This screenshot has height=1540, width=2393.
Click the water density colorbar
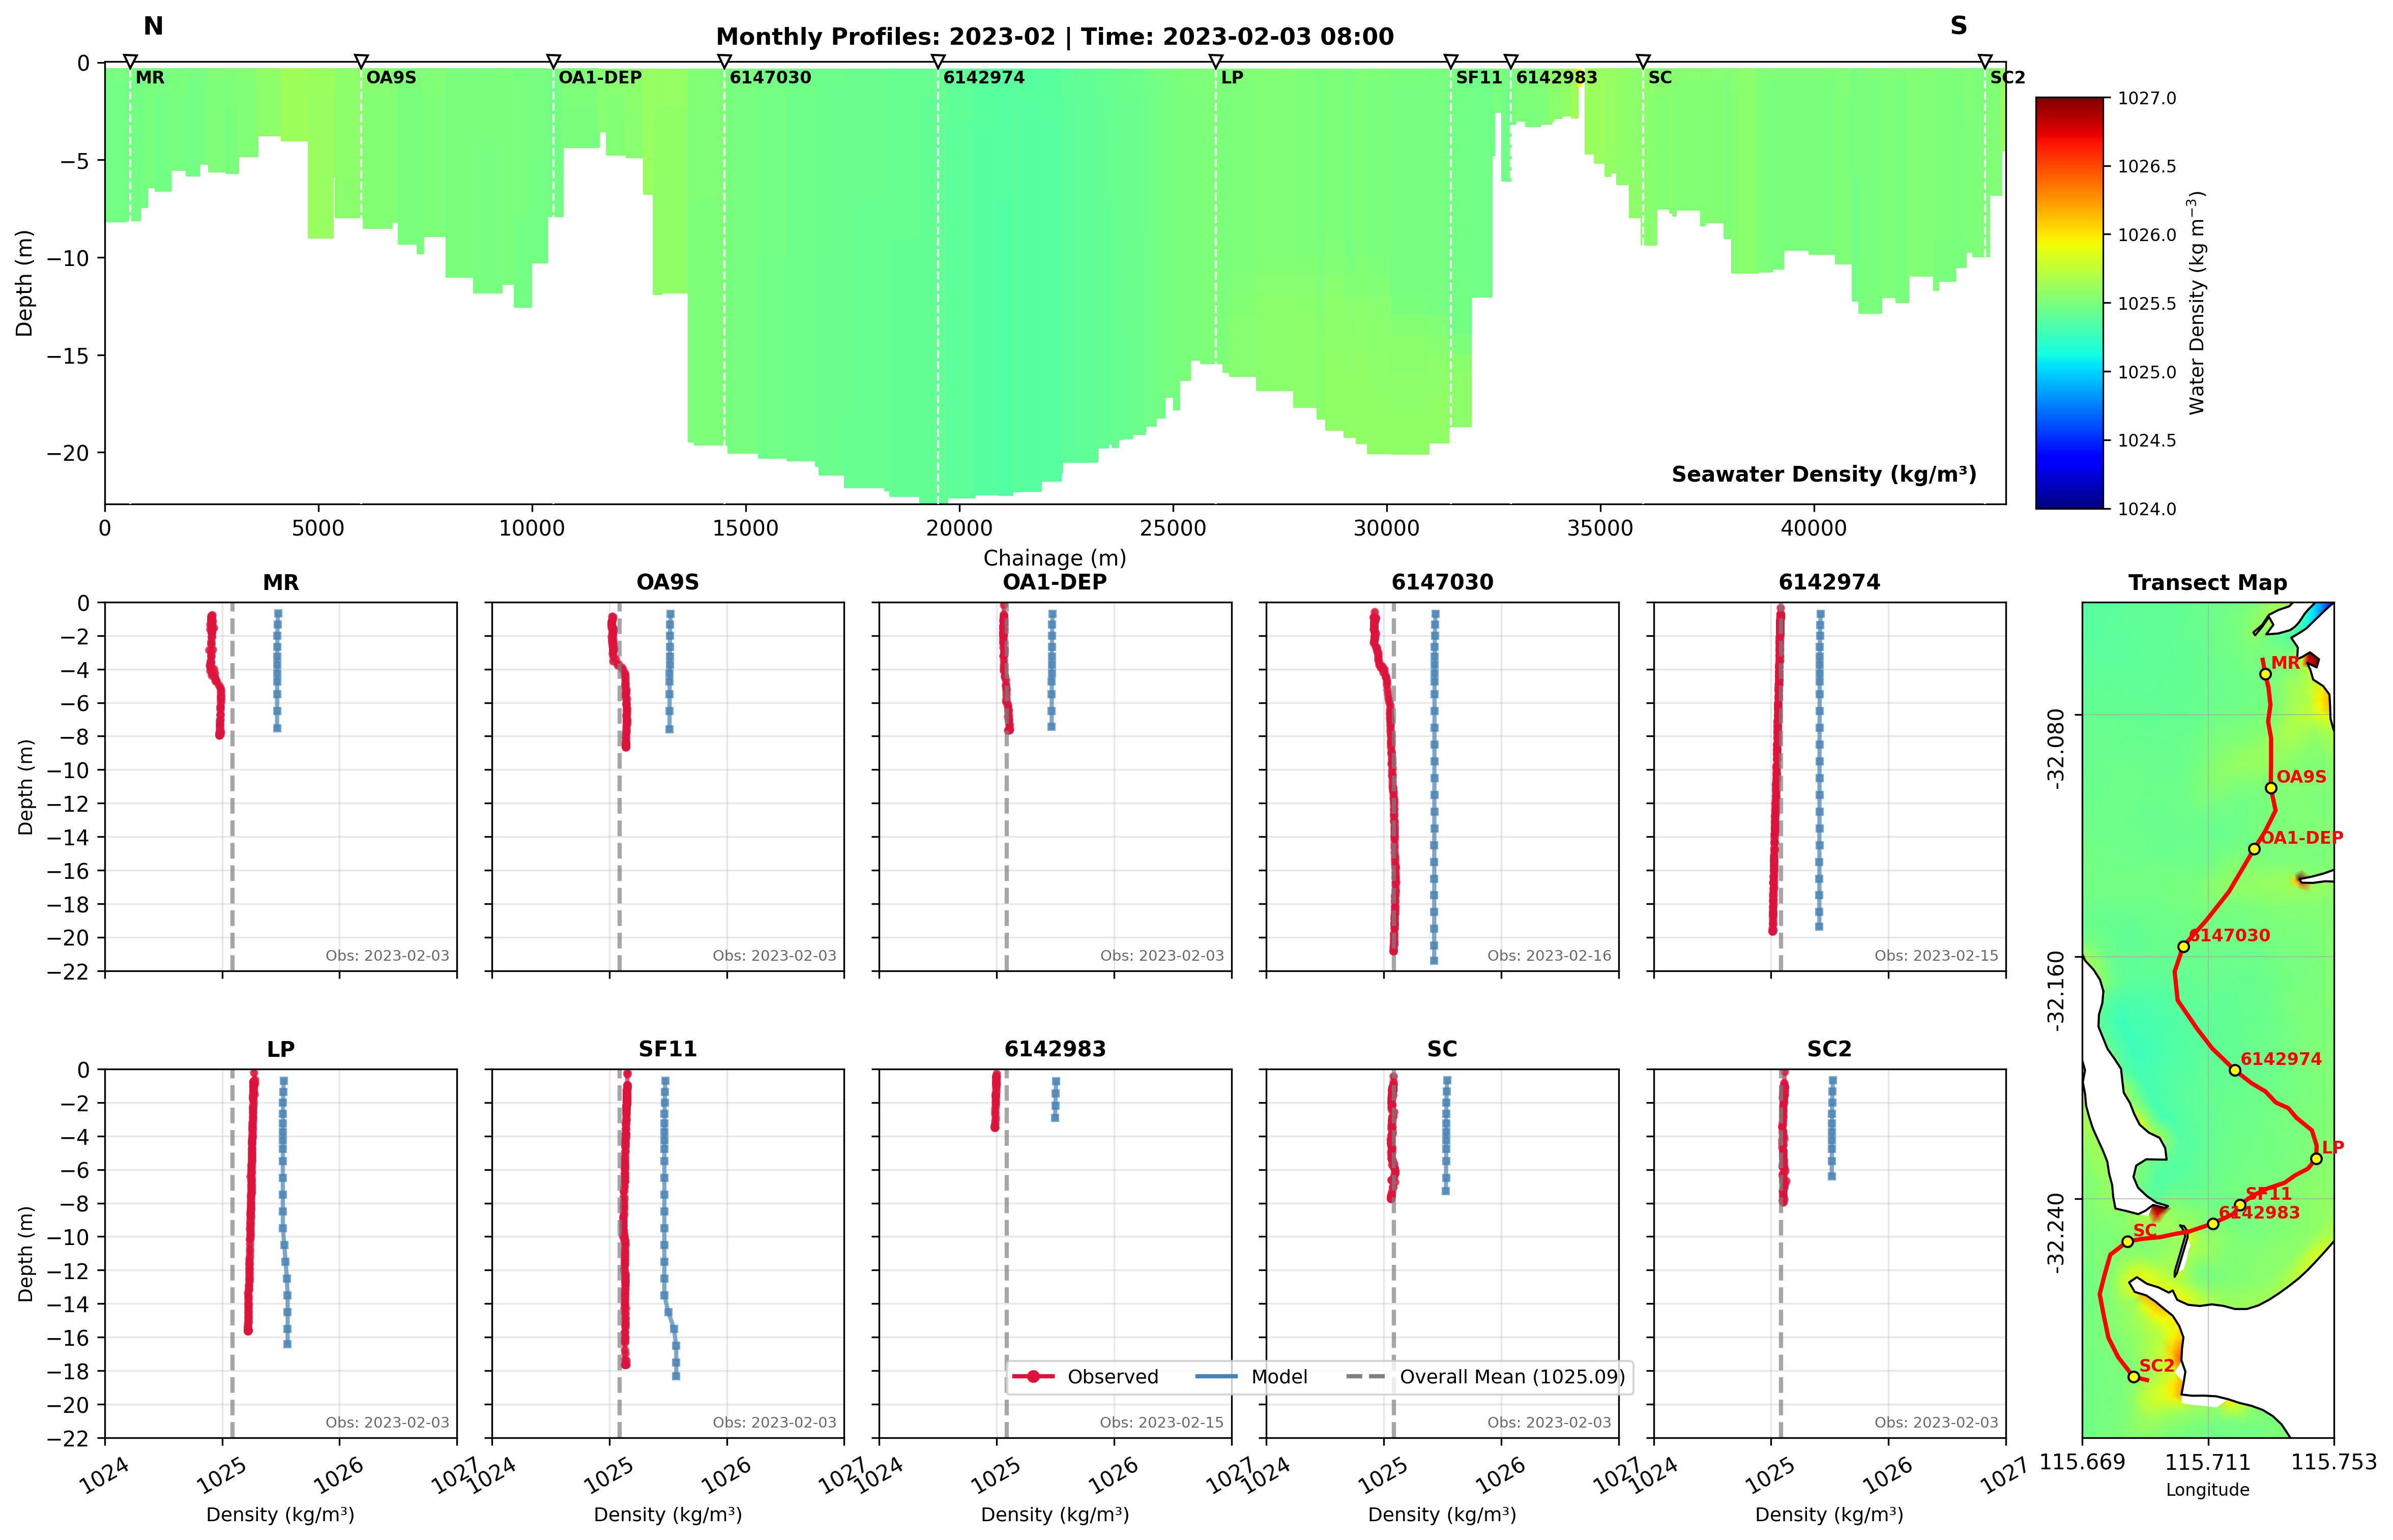tap(2069, 303)
